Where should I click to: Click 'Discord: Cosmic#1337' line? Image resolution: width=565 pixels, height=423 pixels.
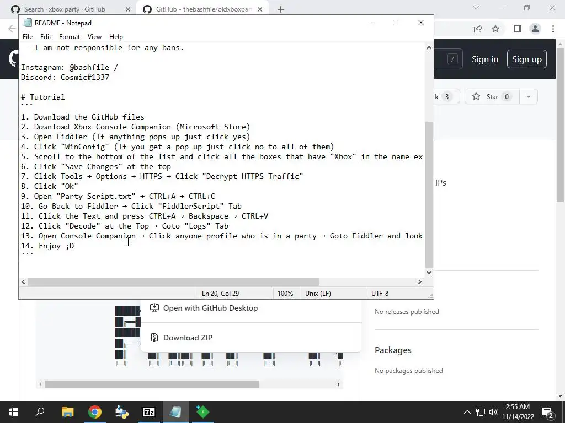[x=65, y=77]
